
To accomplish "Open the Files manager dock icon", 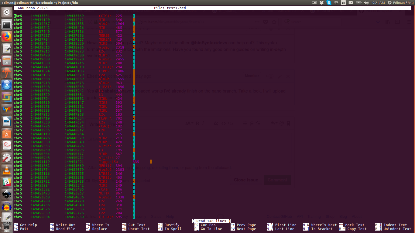I will [7, 61].
